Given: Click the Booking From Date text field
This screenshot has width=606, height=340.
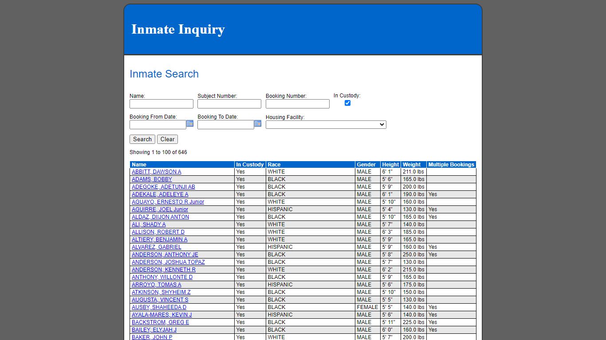Looking at the screenshot, I should 158,125.
